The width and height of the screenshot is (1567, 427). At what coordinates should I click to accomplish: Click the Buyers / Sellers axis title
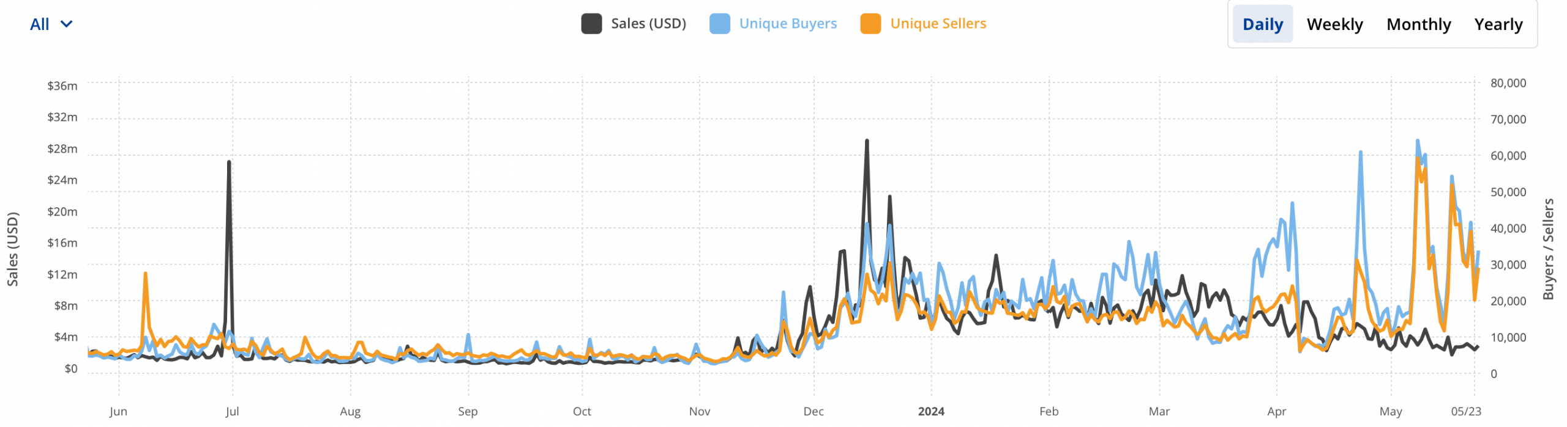(1547, 249)
